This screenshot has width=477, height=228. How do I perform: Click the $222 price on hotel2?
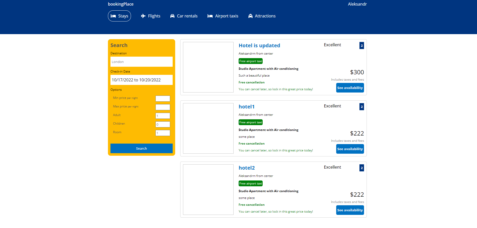pyautogui.click(x=357, y=195)
